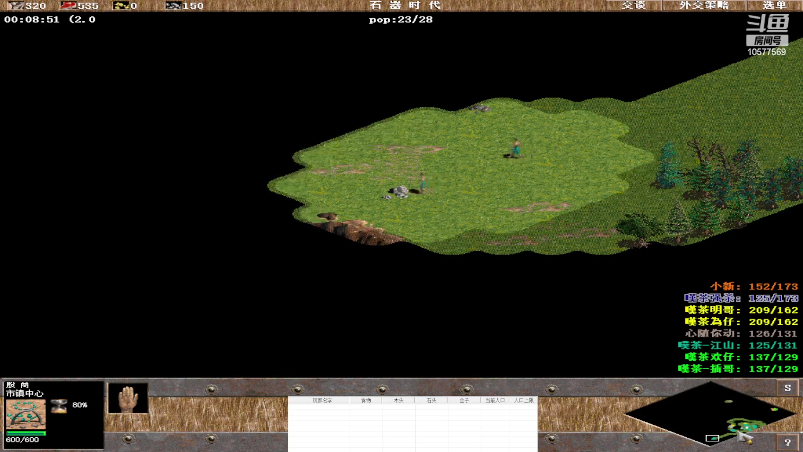The width and height of the screenshot is (803, 452).
Task: Click the S score toggle button
Action: pos(788,388)
